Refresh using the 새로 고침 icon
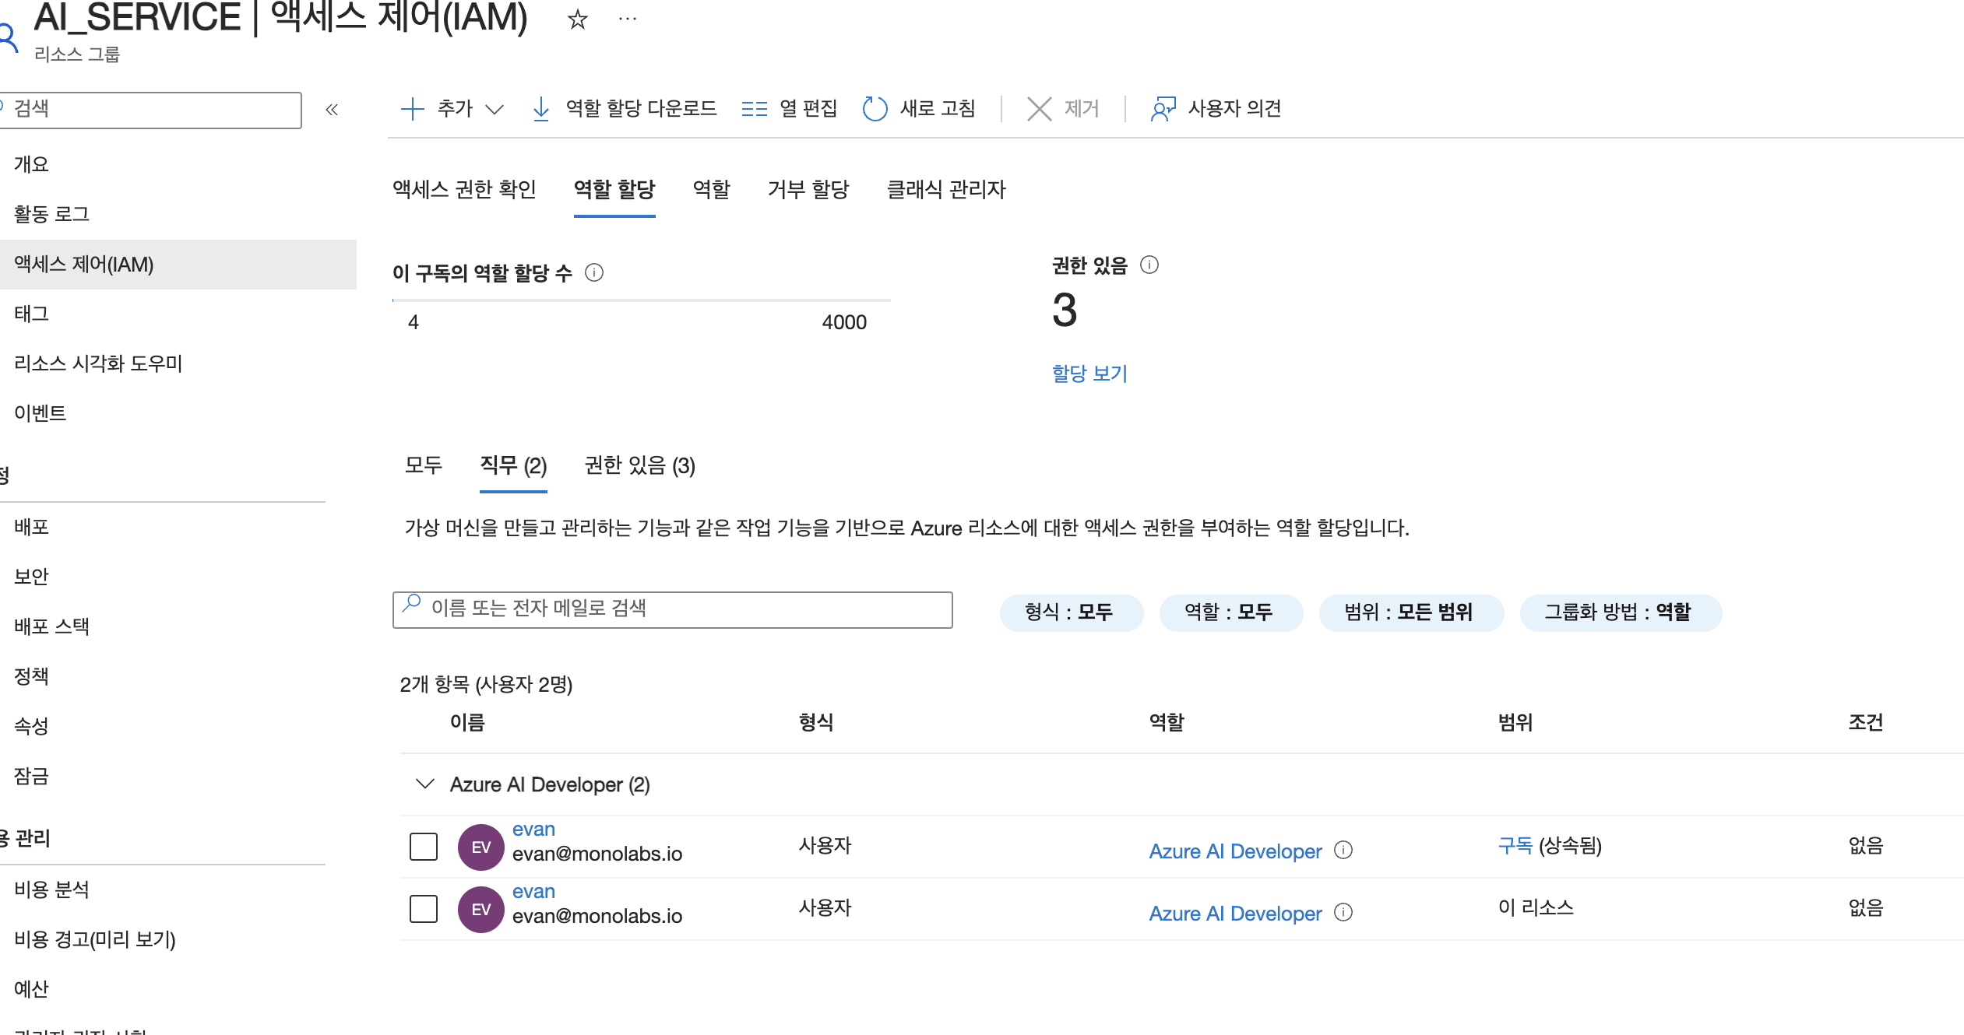 875,109
